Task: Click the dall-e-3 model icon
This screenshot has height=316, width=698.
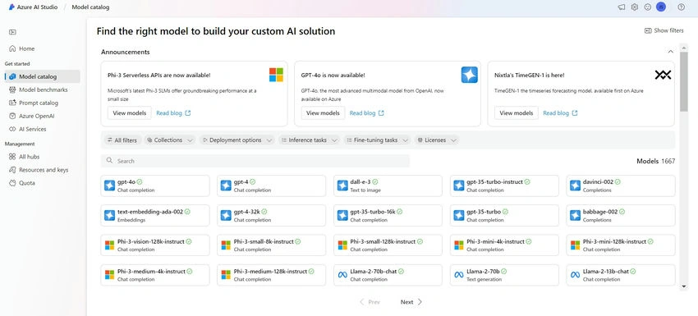Action: pyautogui.click(x=342, y=185)
